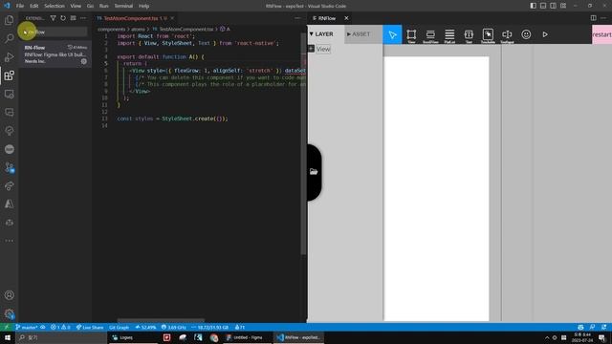Open the Selection menu
The width and height of the screenshot is (612, 344).
point(55,6)
